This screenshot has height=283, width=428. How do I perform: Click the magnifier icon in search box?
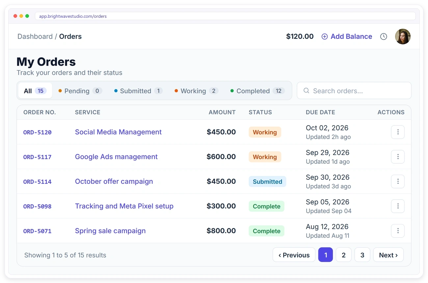306,91
